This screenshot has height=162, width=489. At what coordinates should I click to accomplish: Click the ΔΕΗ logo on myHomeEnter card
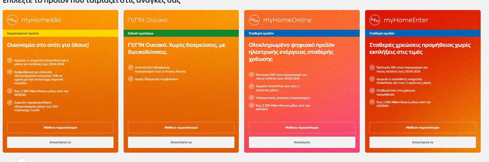(375, 20)
